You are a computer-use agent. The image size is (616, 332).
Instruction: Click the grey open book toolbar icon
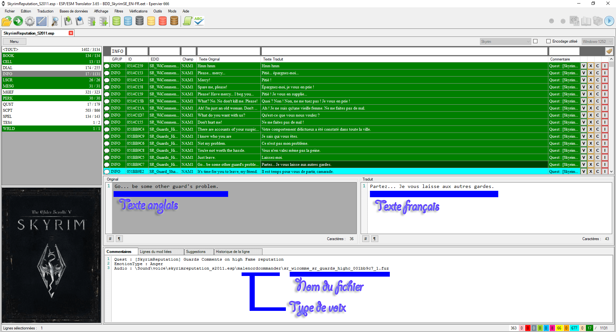(586, 21)
